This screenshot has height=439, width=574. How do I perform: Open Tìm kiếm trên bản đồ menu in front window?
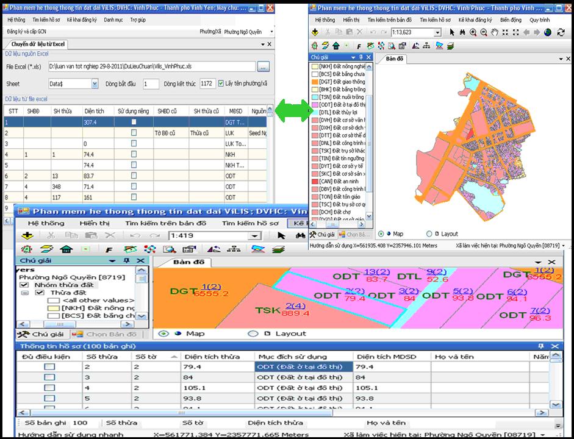click(165, 223)
